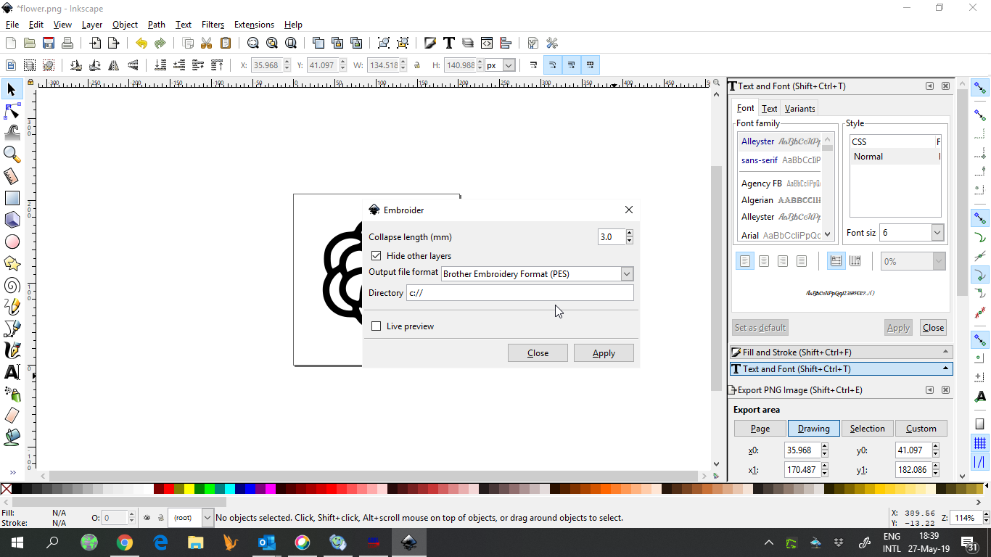Open the Font size dropdown

(x=937, y=233)
